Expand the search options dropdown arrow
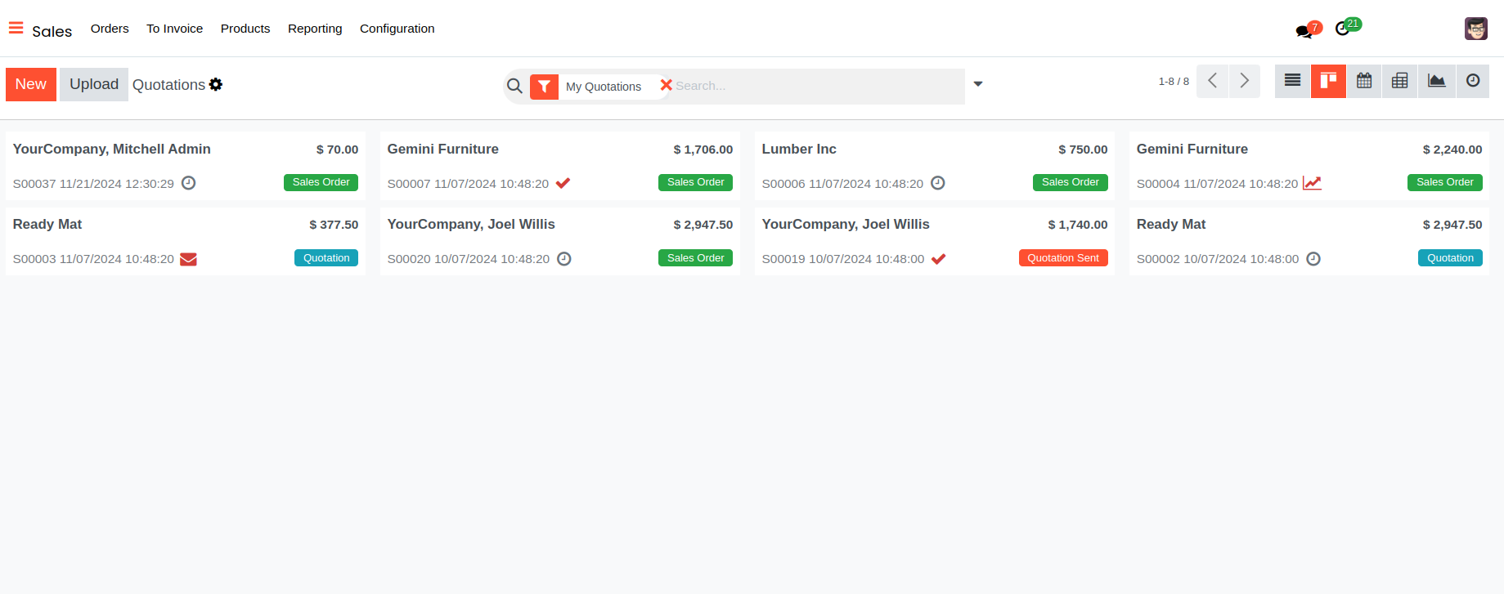This screenshot has height=594, width=1504. (x=977, y=84)
